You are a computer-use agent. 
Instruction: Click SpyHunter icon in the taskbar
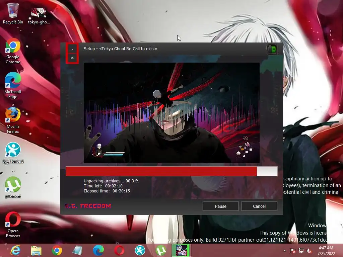[140, 250]
